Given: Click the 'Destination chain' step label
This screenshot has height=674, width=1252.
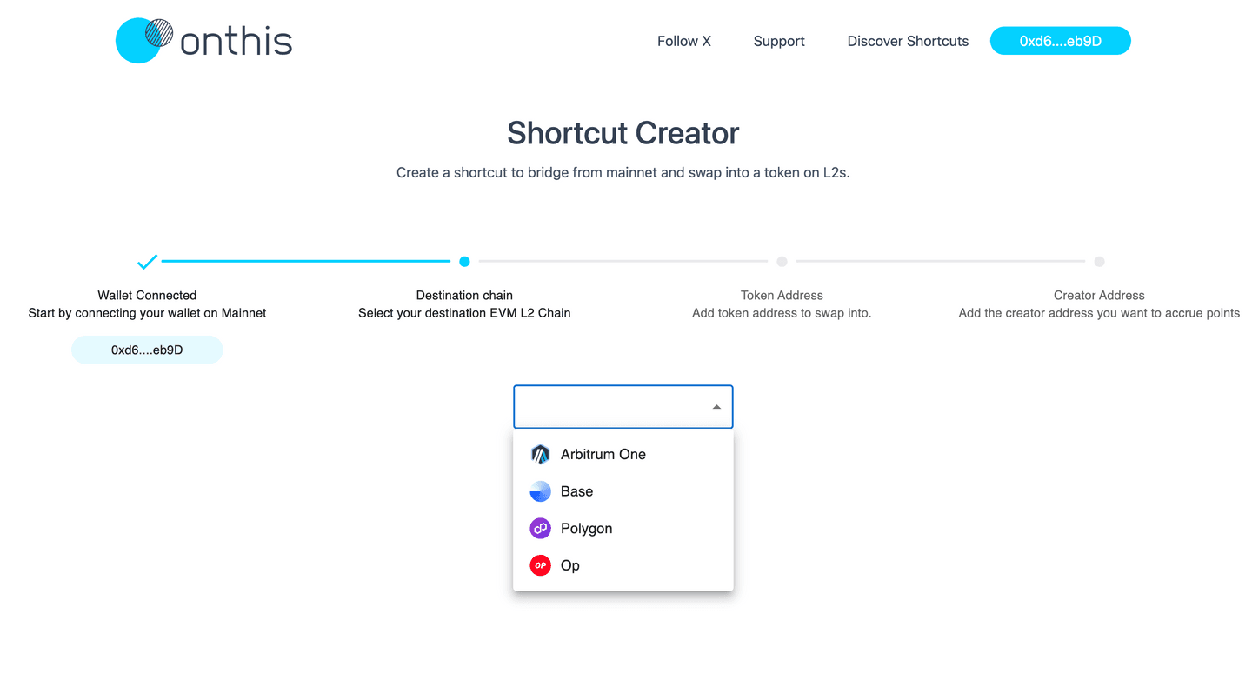Looking at the screenshot, I should (464, 296).
